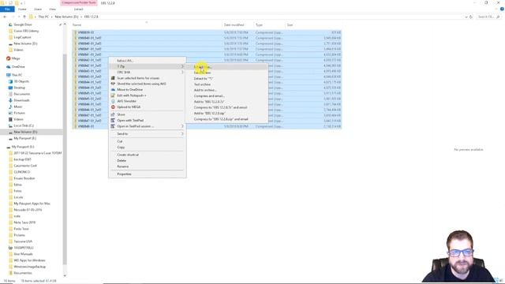Click the Documents icon under This PC
Viewport: 505px width, 284px height.
coord(10,94)
